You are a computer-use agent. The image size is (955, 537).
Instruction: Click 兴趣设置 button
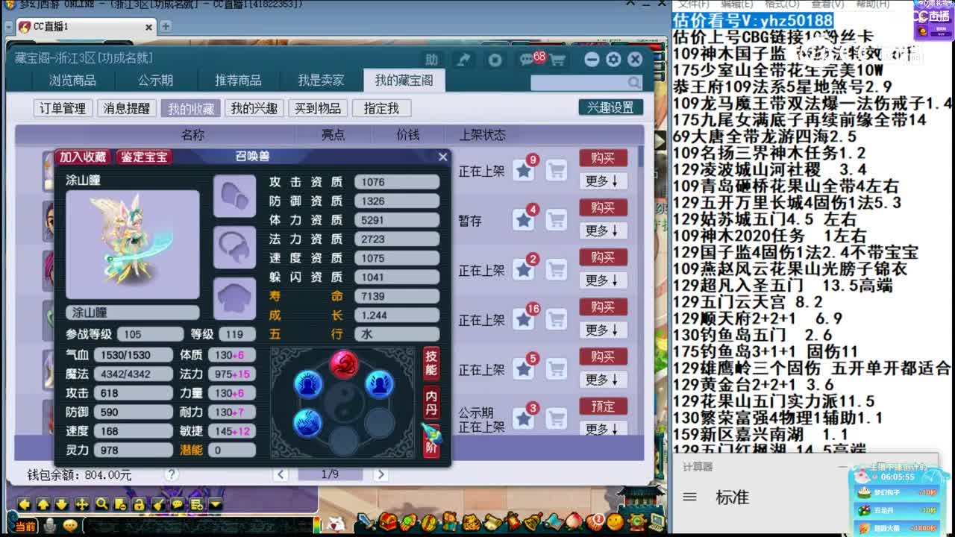coord(610,107)
